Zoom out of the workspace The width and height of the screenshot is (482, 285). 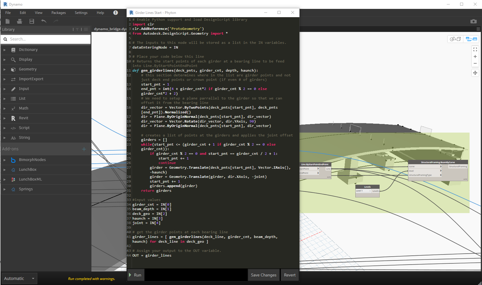[x=475, y=63]
